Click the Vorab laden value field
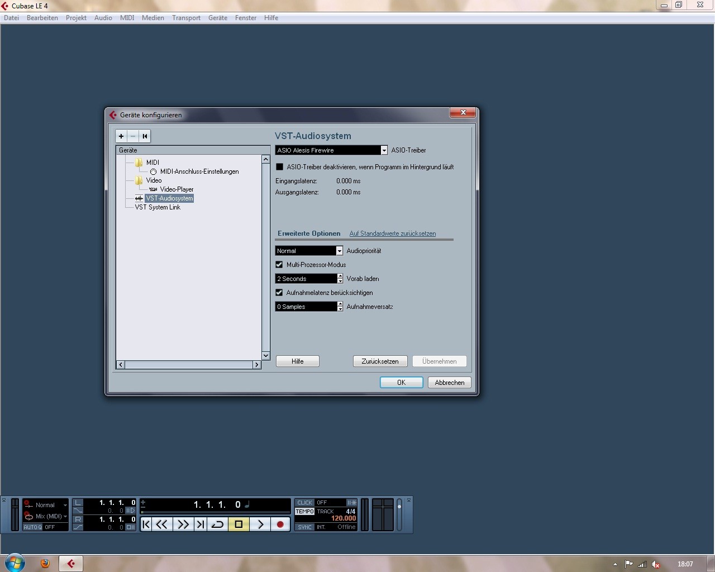 [306, 279]
